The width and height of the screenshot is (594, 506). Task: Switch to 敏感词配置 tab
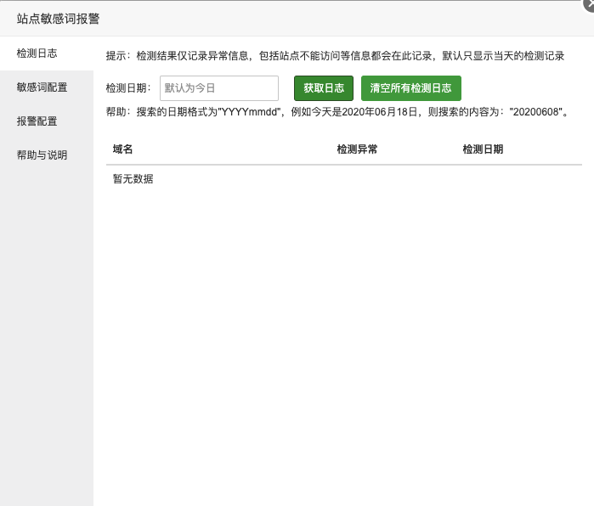click(x=46, y=87)
